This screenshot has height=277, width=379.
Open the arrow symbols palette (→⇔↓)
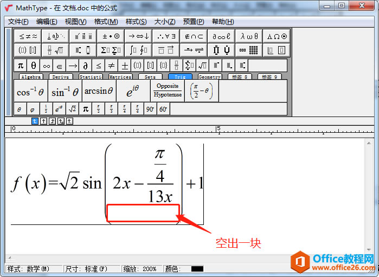click(x=138, y=36)
